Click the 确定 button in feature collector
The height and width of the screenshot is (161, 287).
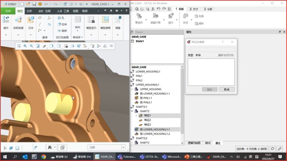point(210,89)
